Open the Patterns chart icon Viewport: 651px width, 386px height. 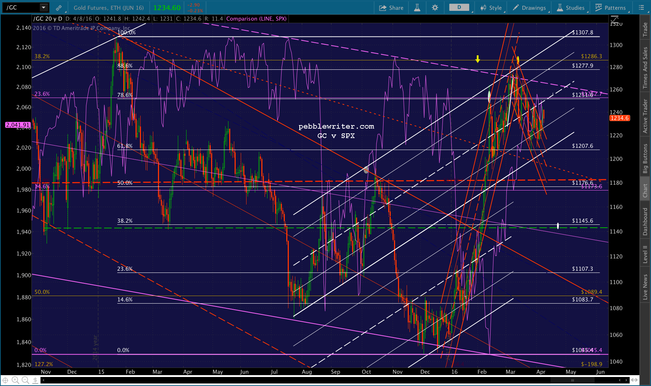click(x=599, y=8)
